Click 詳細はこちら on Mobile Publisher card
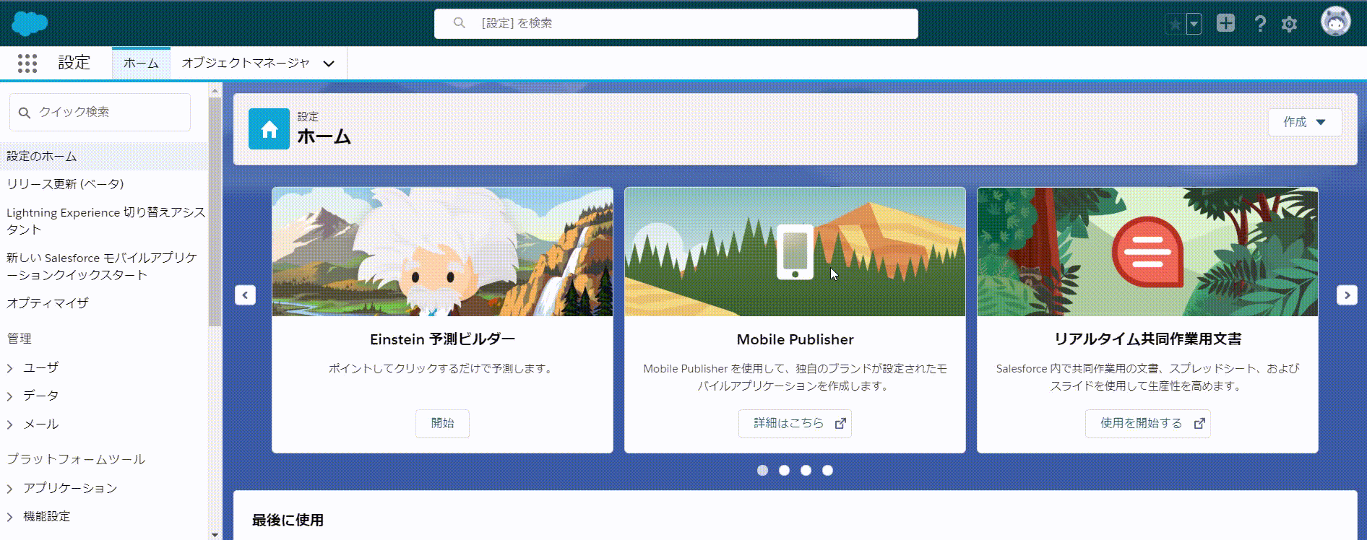 tap(795, 424)
